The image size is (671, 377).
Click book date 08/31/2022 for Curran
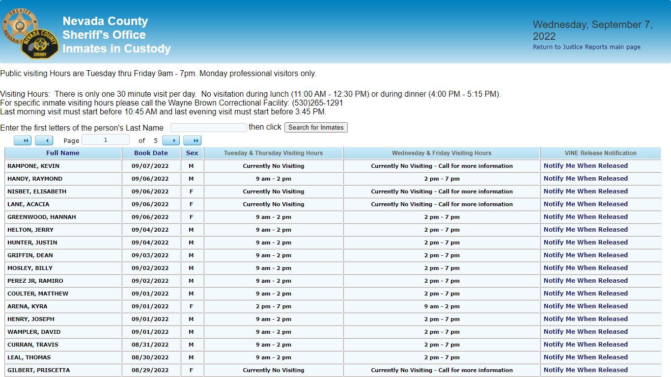[x=150, y=345]
